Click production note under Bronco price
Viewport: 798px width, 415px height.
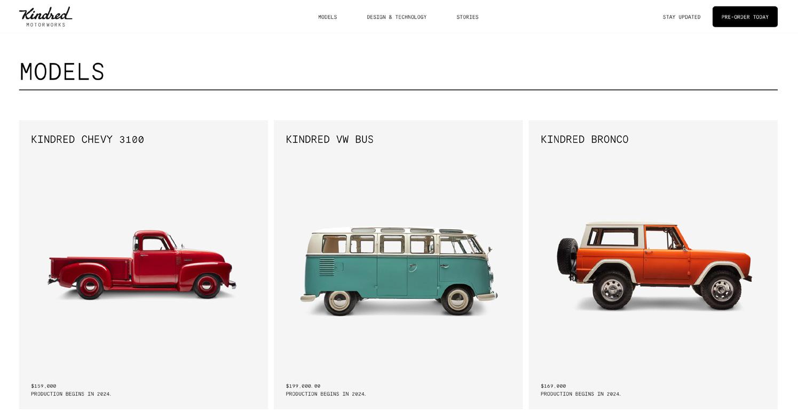[581, 394]
